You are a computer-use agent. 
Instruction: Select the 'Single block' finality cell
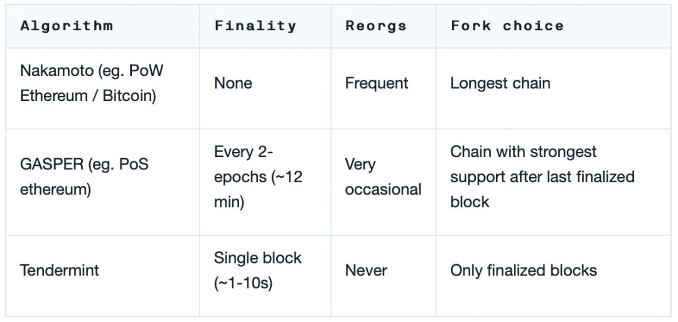[x=257, y=271]
